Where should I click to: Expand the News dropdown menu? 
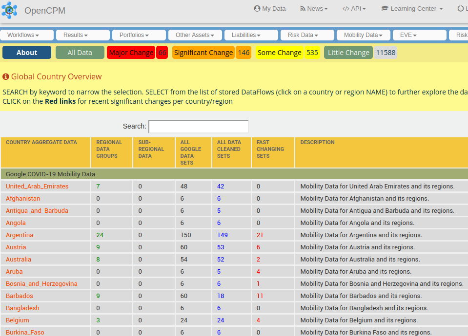coord(314,9)
